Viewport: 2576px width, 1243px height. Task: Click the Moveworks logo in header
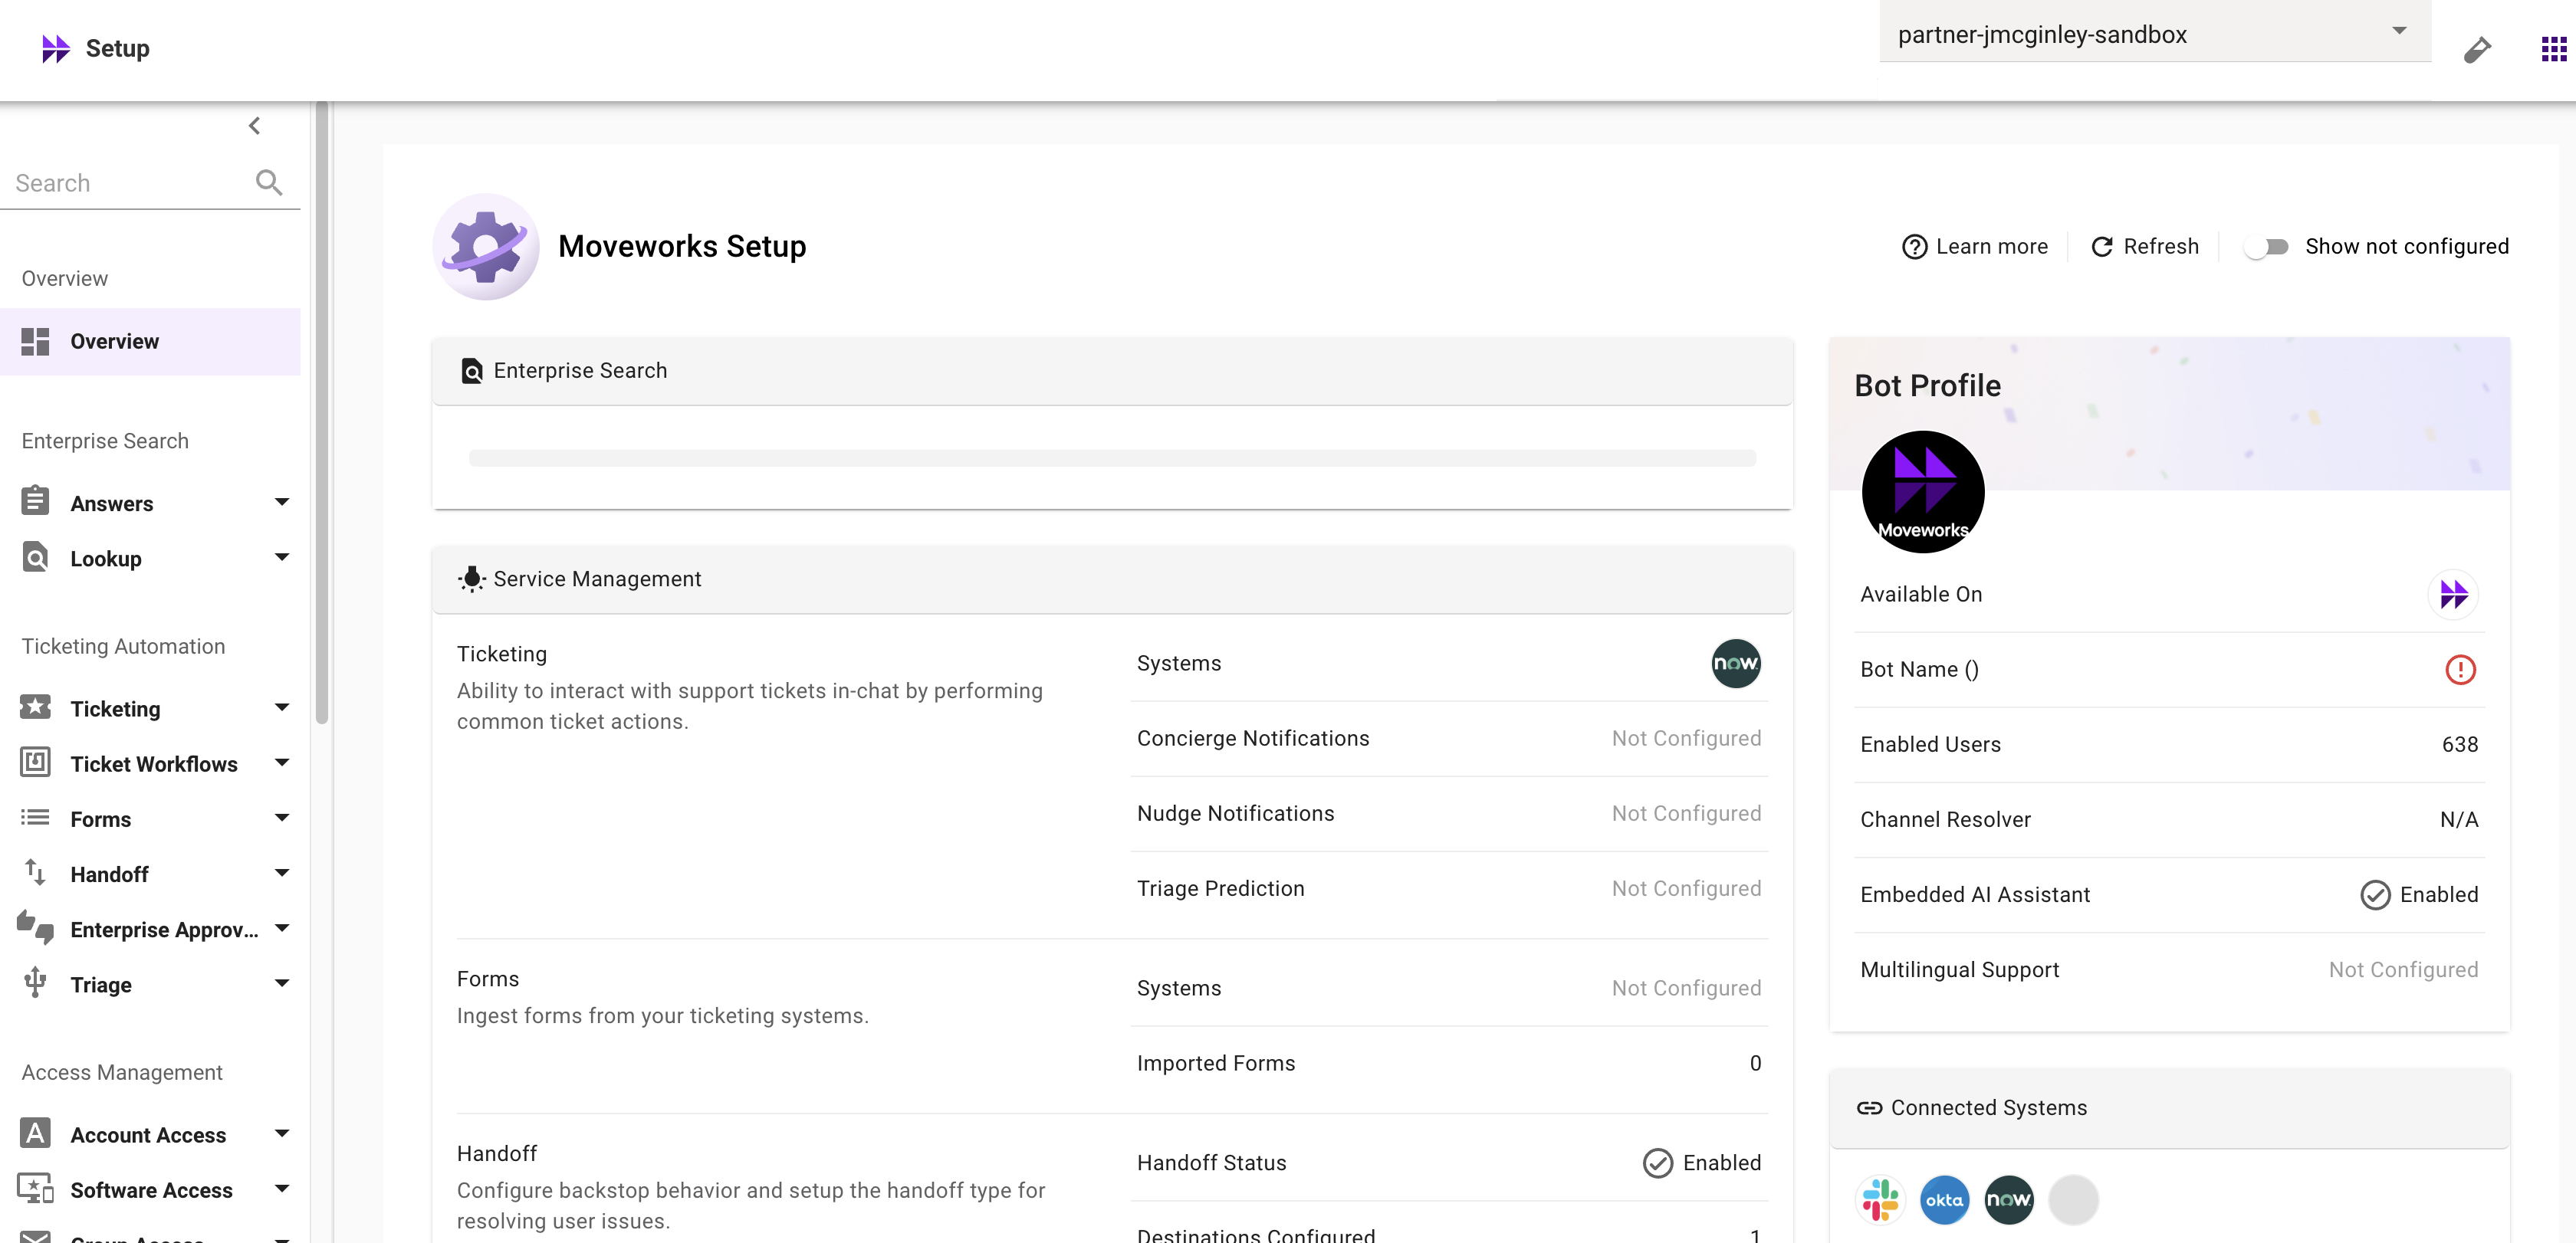click(56, 48)
